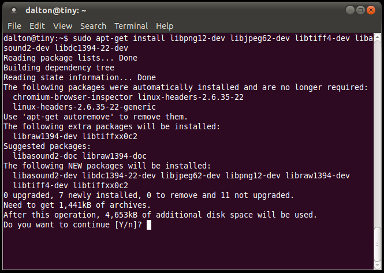Click the terminal window icon in title bar
Screen dimensions: 384x273
13,10
